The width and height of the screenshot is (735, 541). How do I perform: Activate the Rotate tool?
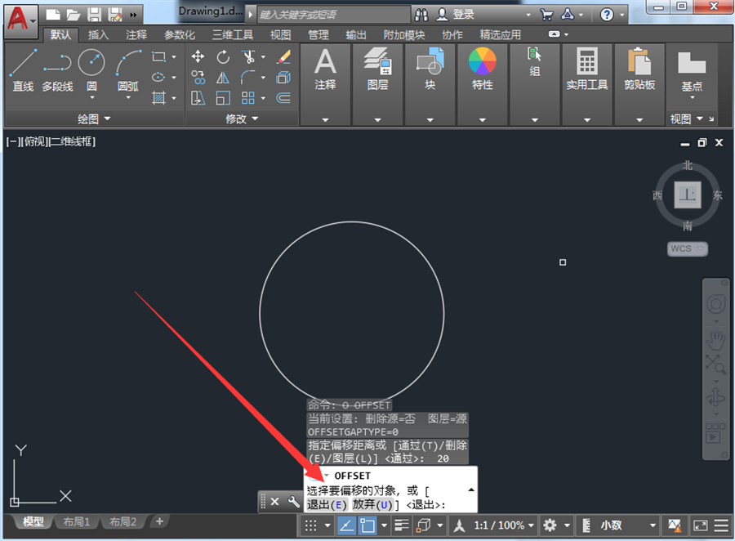223,57
